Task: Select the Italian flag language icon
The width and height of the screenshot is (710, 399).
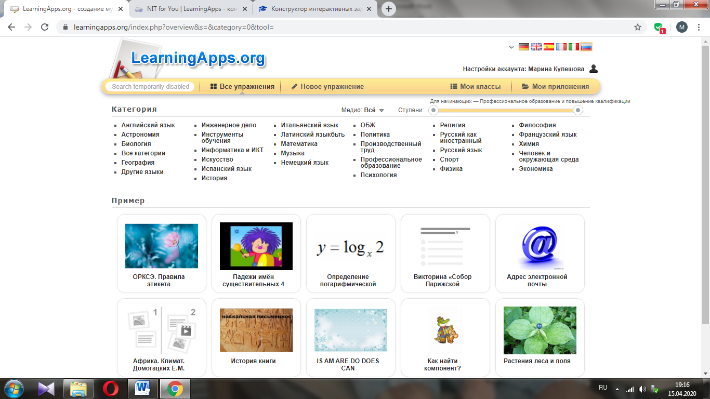Action: (x=574, y=47)
